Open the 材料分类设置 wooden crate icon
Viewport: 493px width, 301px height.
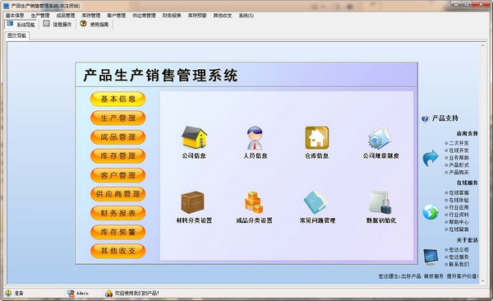pos(193,202)
